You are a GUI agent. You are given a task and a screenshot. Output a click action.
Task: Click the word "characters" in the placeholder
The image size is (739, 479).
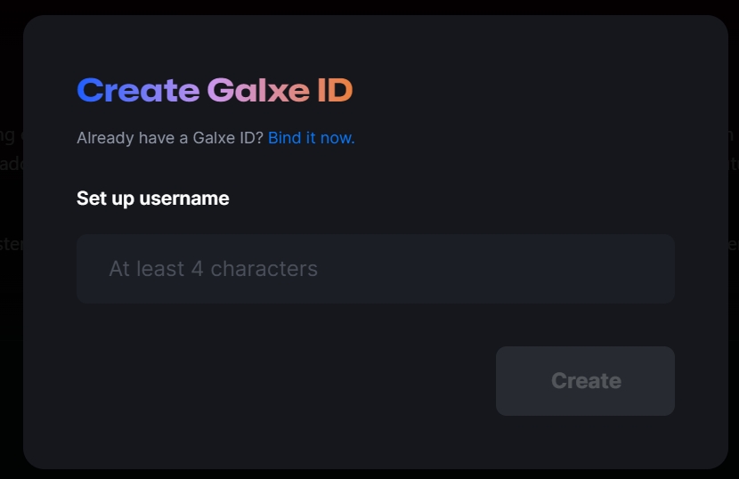point(264,269)
